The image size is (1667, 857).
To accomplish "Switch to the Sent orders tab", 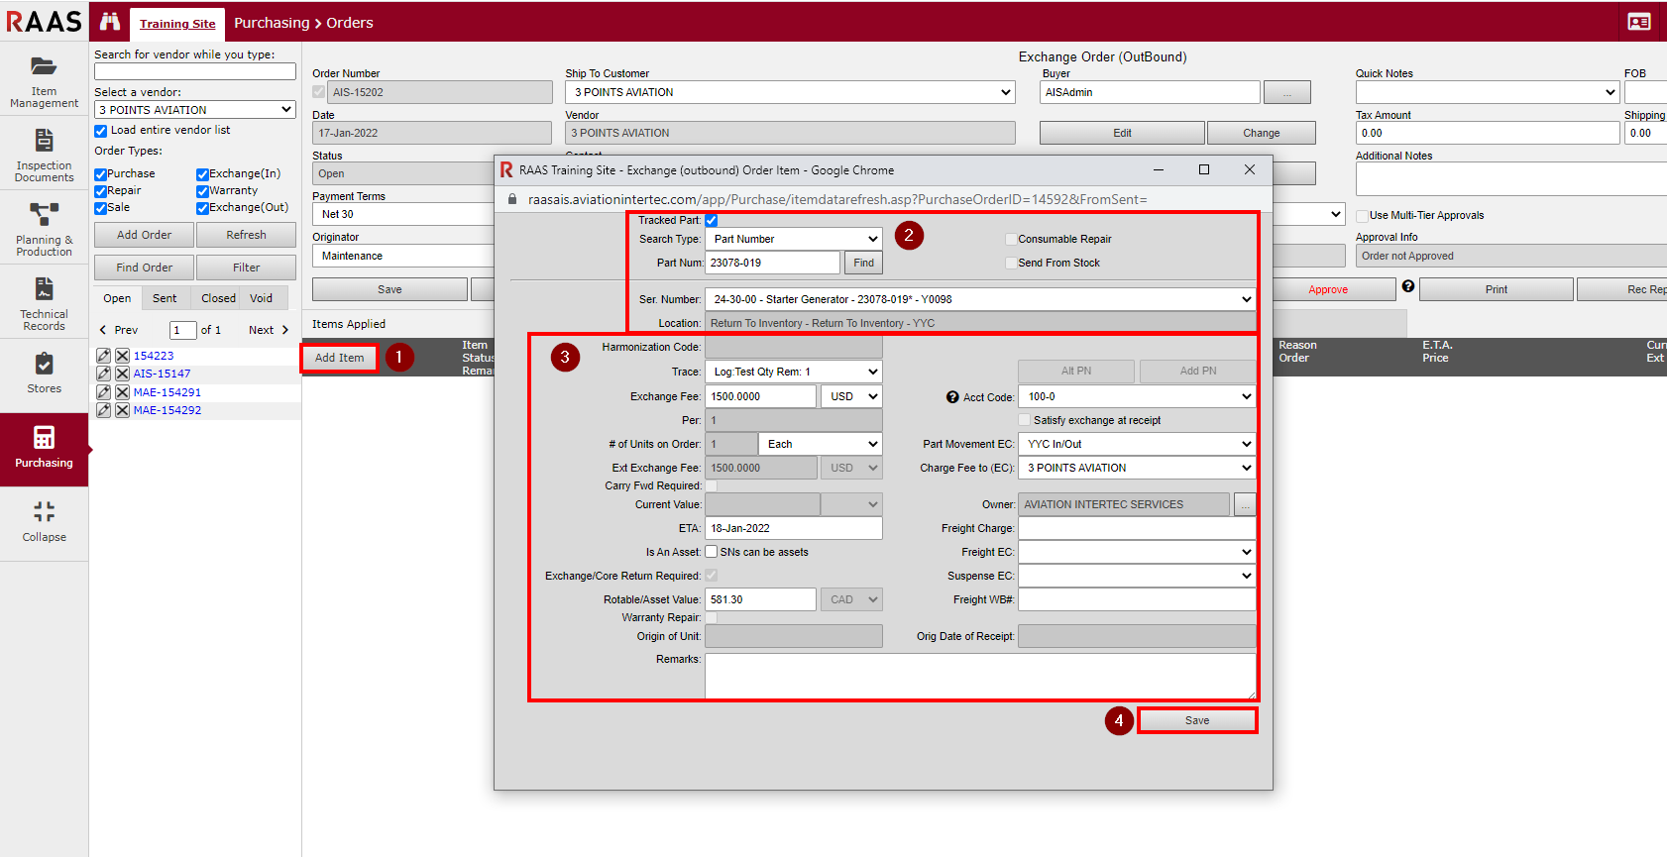I will (165, 298).
